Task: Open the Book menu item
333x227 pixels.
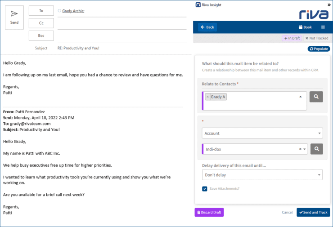Action: tap(305, 27)
